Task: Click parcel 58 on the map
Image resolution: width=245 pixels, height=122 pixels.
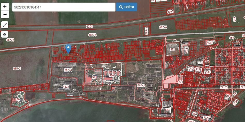Action: pos(94,77)
